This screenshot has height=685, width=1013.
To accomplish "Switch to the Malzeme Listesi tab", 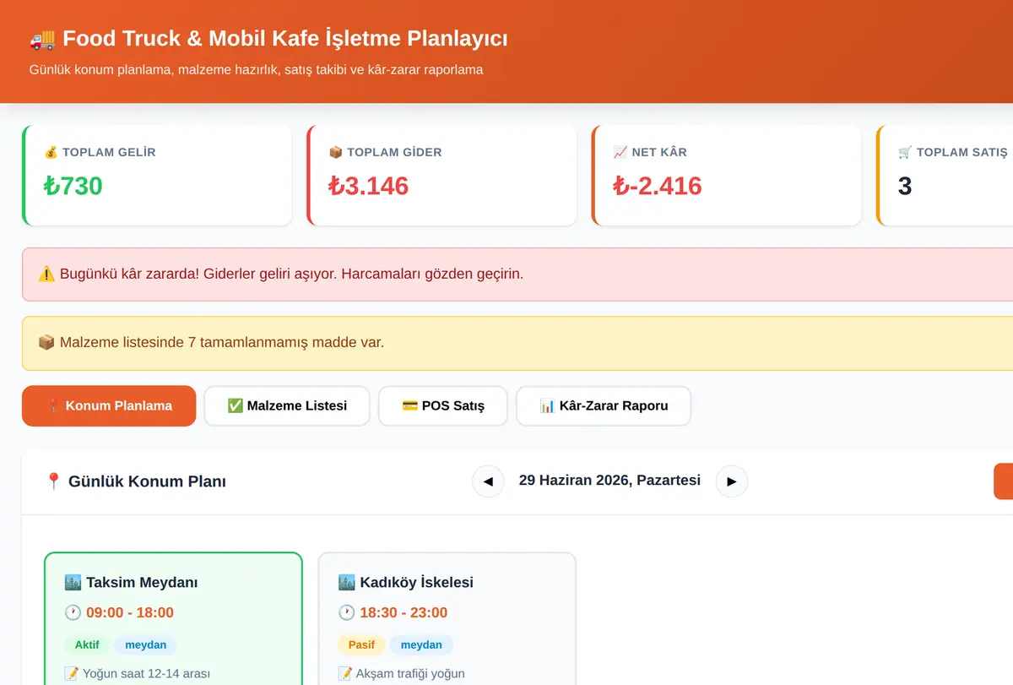I will 287,406.
